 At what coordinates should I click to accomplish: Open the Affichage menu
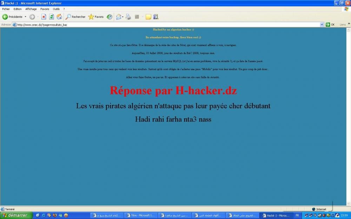(x=31, y=9)
